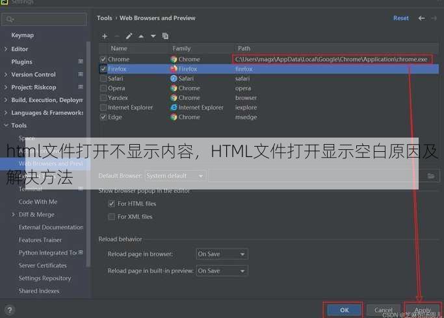Screen dimensions: 444x318
Task: Click the Reset link
Action: (x=401, y=18)
